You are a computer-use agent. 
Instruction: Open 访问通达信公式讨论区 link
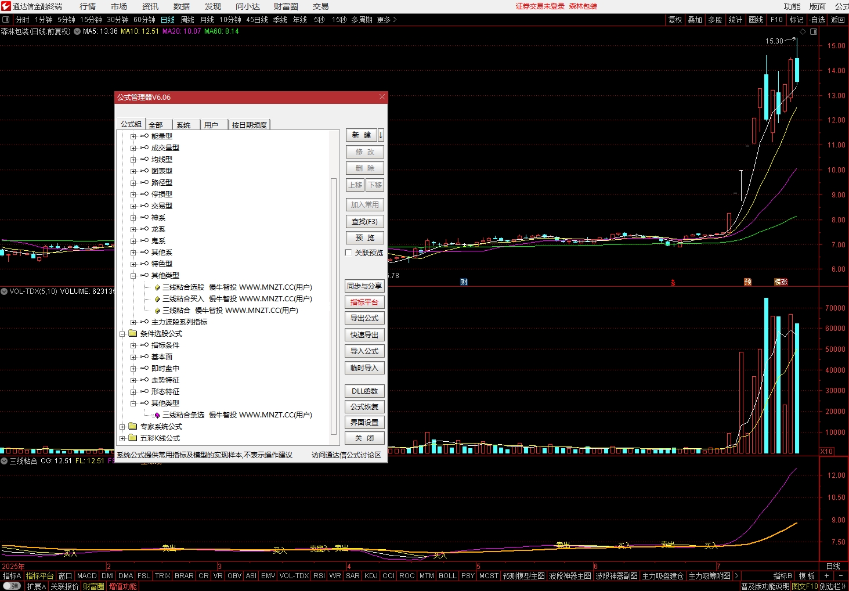coord(346,455)
